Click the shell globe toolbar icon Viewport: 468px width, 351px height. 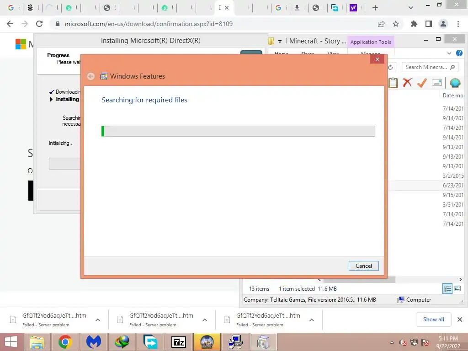pyautogui.click(x=455, y=83)
